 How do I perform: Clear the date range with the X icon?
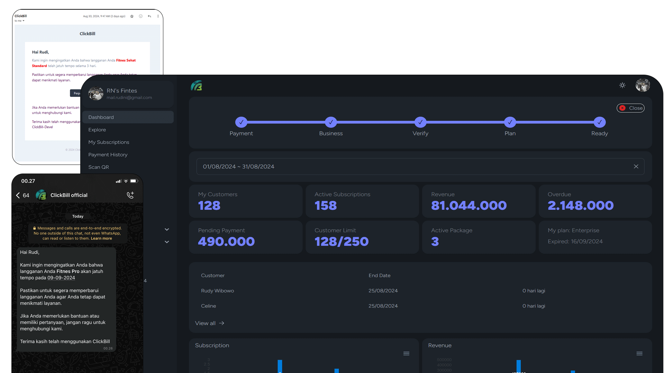pyautogui.click(x=636, y=167)
